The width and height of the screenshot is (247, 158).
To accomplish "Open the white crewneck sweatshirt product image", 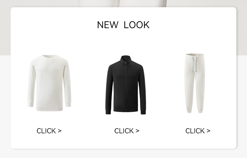I will 49,83.
